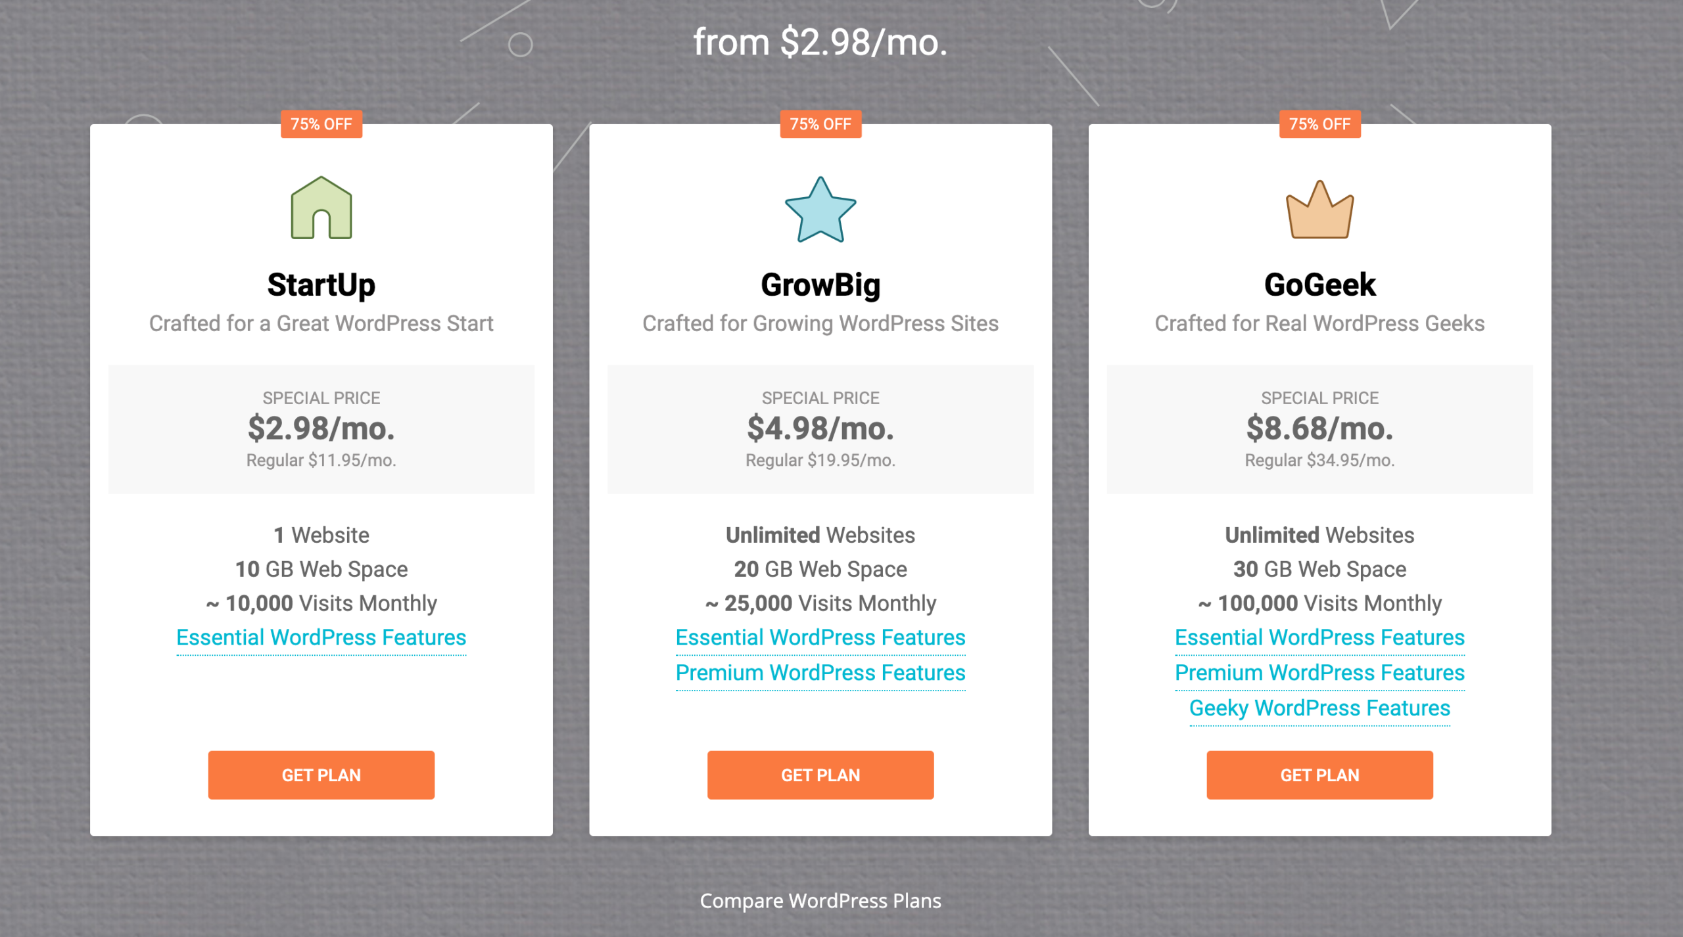Click the StartUp house icon
Viewport: 1683px width, 937px height.
[x=321, y=208]
